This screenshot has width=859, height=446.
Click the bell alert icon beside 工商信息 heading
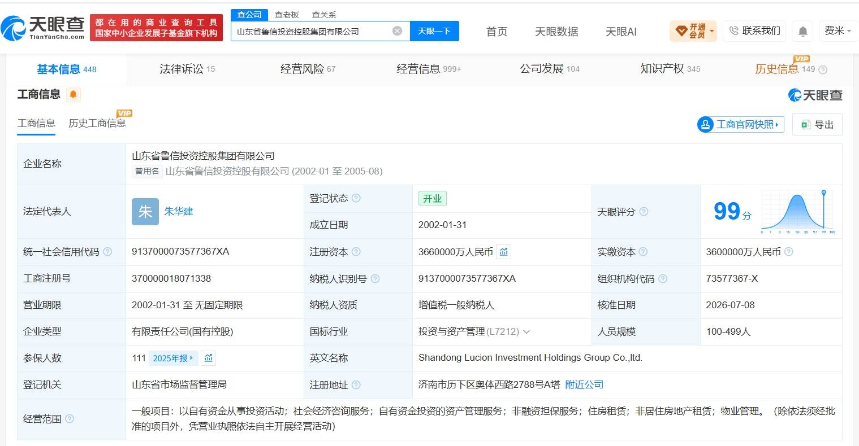pyautogui.click(x=73, y=94)
